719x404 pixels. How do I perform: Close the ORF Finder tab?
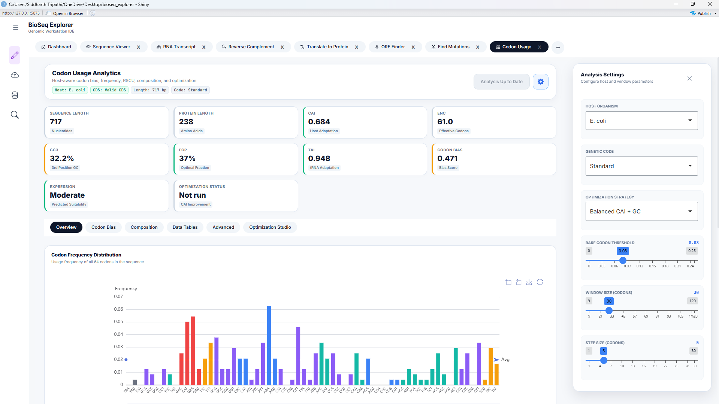(x=413, y=47)
